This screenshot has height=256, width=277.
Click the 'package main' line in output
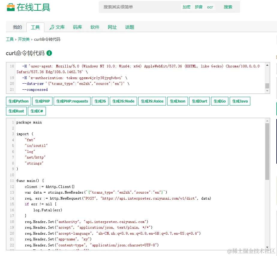[29, 122]
